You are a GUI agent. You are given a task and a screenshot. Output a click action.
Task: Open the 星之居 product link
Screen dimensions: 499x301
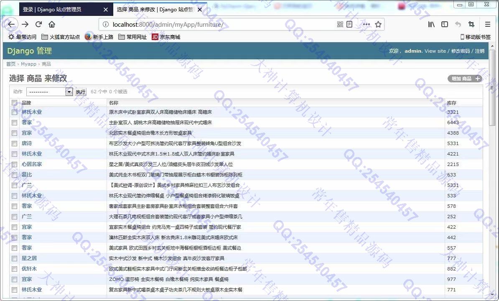[29, 258]
